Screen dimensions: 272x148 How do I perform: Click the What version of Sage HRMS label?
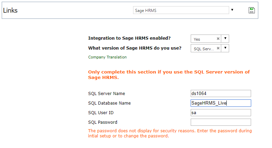tap(134, 48)
